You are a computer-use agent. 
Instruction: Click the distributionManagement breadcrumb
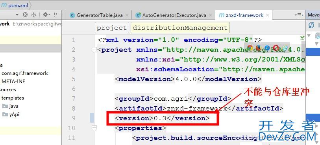(x=180, y=28)
